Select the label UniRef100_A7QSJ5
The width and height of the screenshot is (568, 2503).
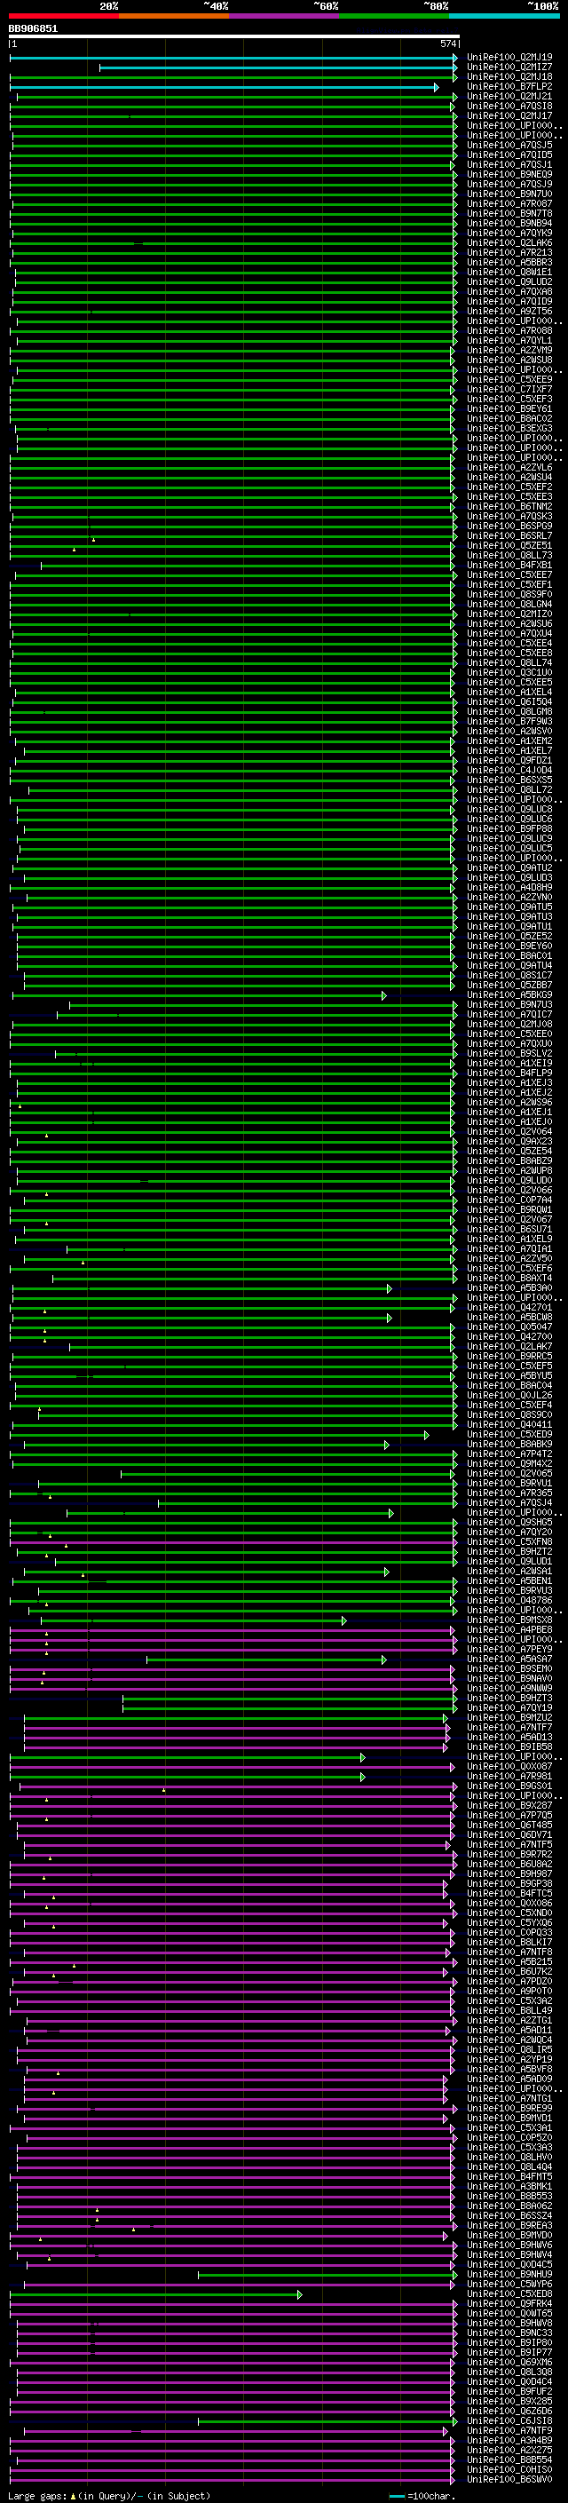click(509, 145)
